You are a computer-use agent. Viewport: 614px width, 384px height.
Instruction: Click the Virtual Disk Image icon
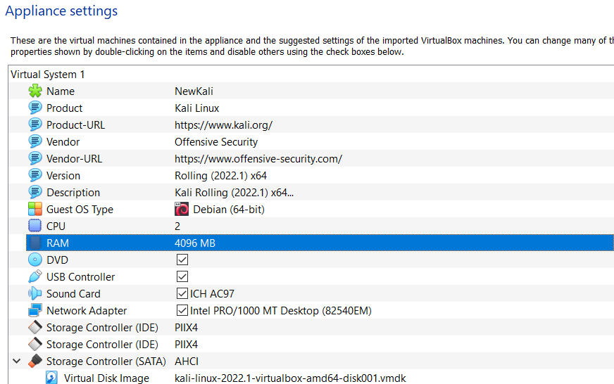tap(52, 378)
